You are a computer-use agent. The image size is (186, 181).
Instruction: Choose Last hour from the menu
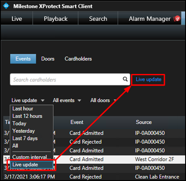pos(31,109)
